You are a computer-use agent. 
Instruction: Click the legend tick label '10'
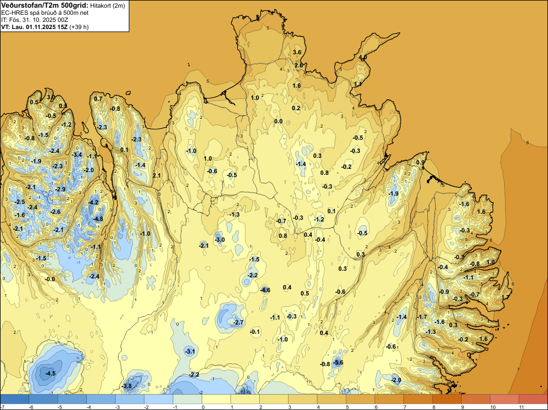pos(493,407)
